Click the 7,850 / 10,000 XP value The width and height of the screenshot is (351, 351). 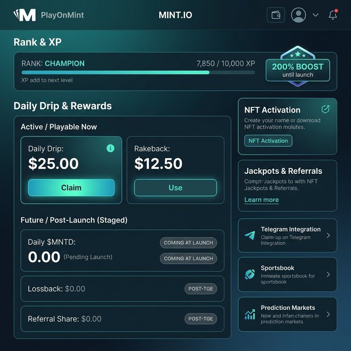click(226, 63)
